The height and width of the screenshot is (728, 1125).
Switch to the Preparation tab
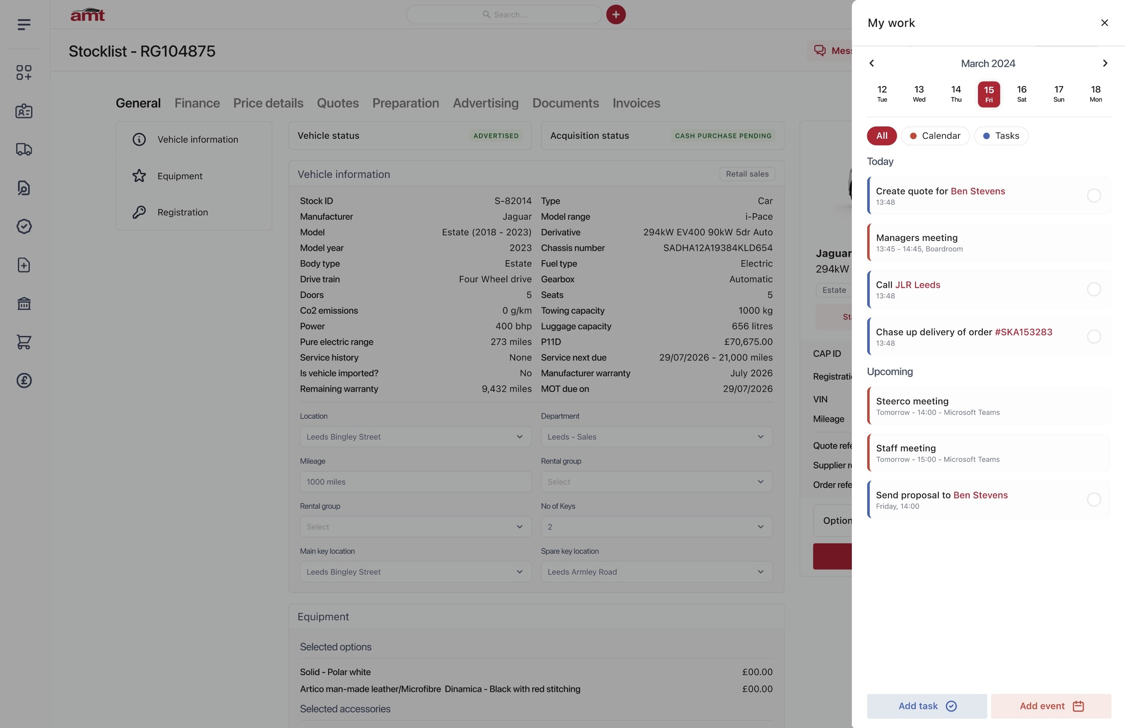pos(406,103)
